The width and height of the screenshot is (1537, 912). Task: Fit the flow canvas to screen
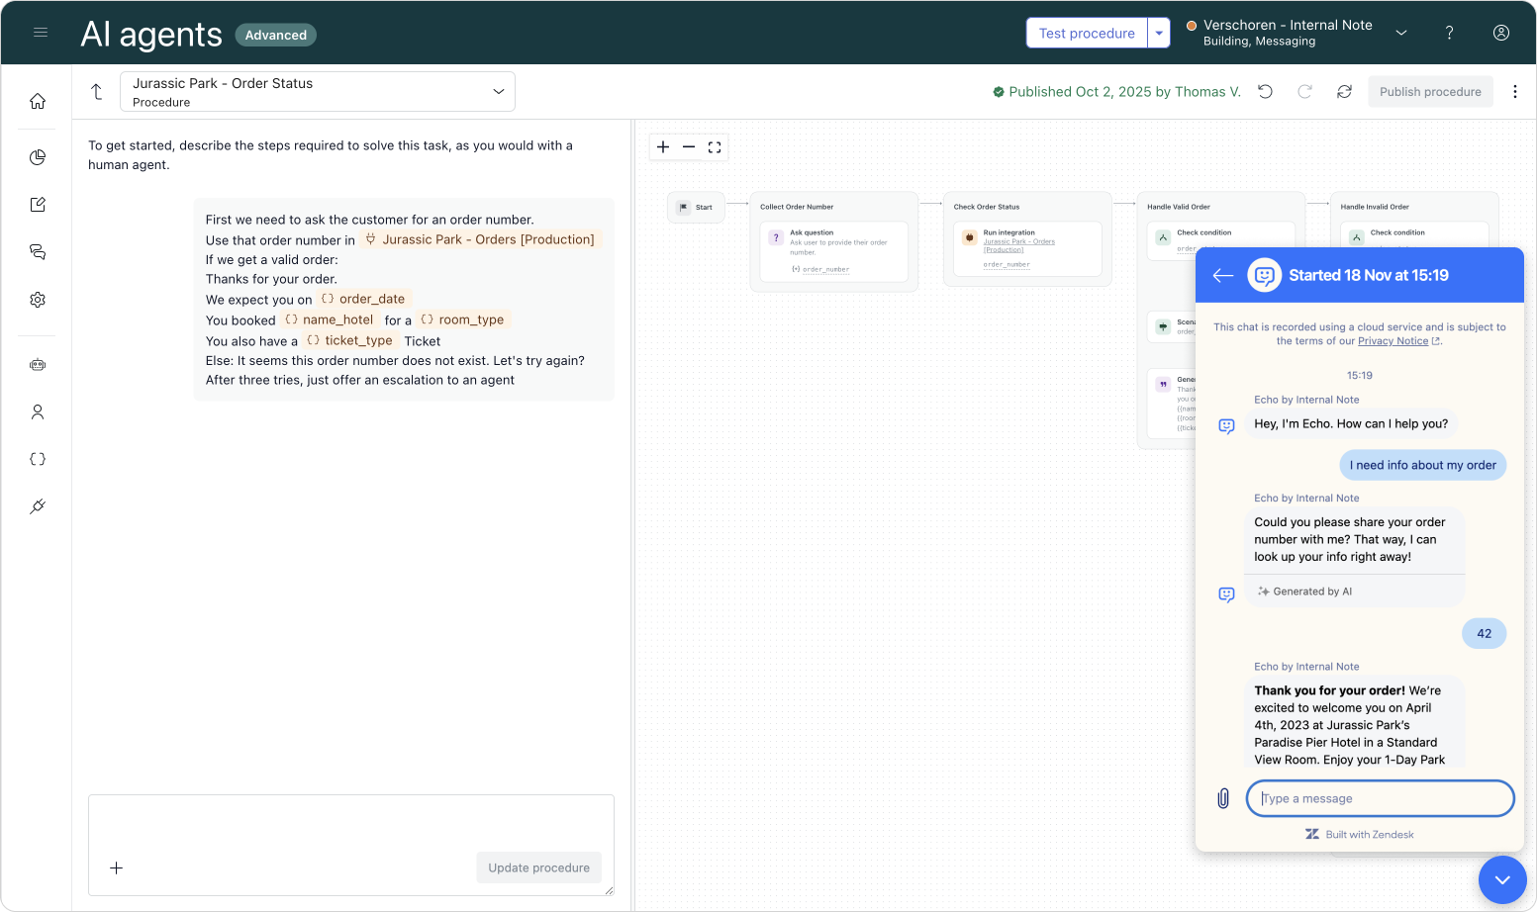(715, 147)
